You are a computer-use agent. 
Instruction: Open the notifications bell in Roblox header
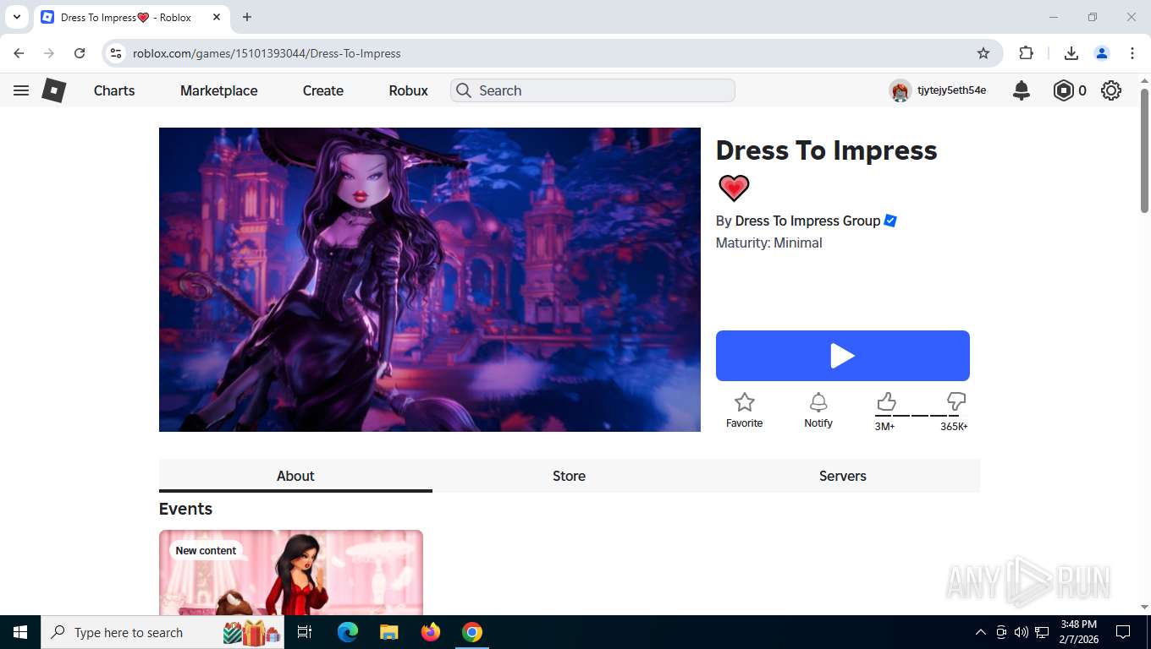pyautogui.click(x=1022, y=90)
